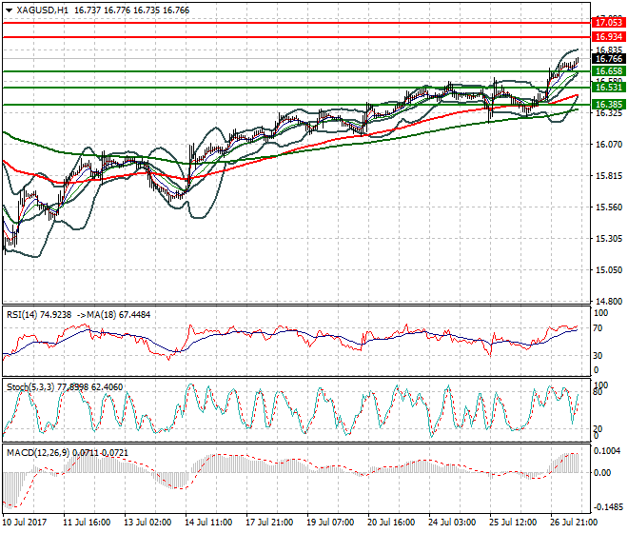Click the 14 Jul 11:00 time label
628x533 pixels.
coord(208,523)
